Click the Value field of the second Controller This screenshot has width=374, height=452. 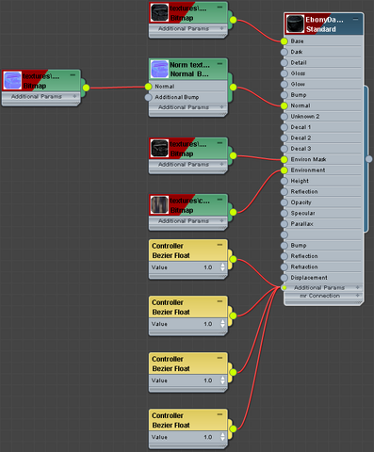pos(187,324)
